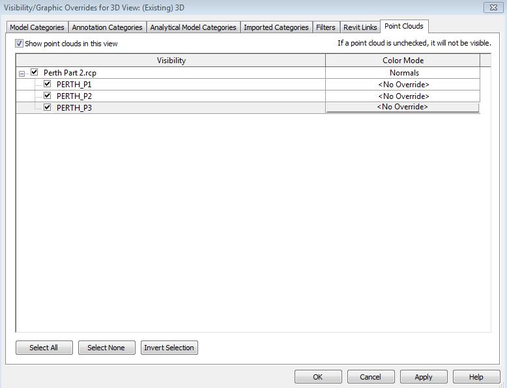Switch to the Revit Links tab
This screenshot has width=507, height=388.
click(x=360, y=27)
